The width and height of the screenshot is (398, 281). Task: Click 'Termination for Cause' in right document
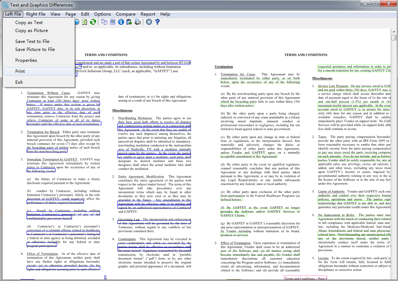point(238,74)
